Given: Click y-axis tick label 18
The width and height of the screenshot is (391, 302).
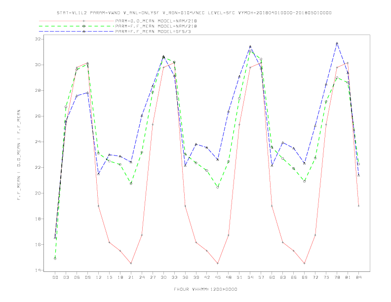Looking at the screenshot, I should [38, 219].
